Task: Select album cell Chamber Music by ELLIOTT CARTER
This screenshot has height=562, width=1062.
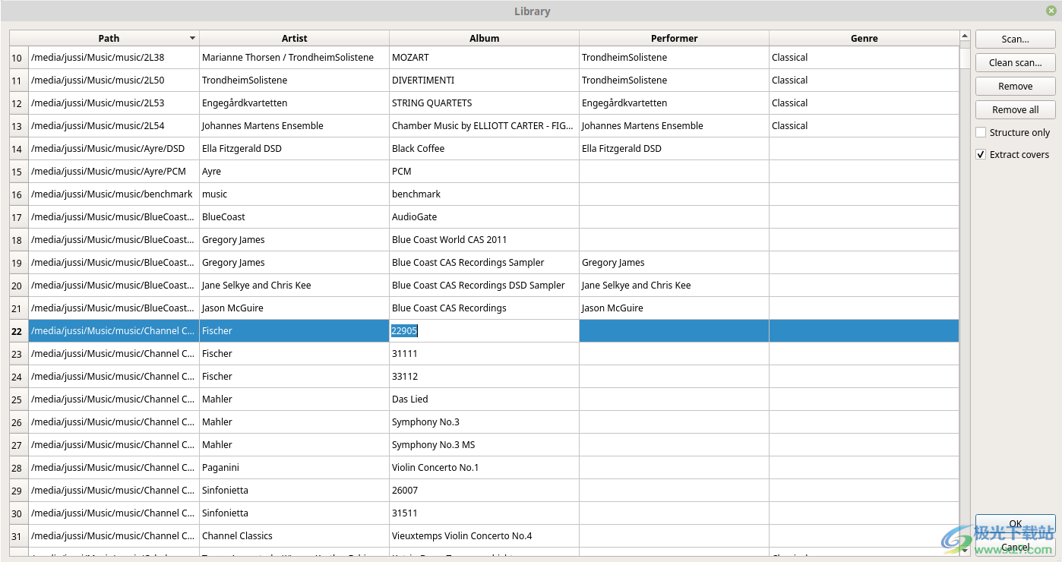Action: 485,126
